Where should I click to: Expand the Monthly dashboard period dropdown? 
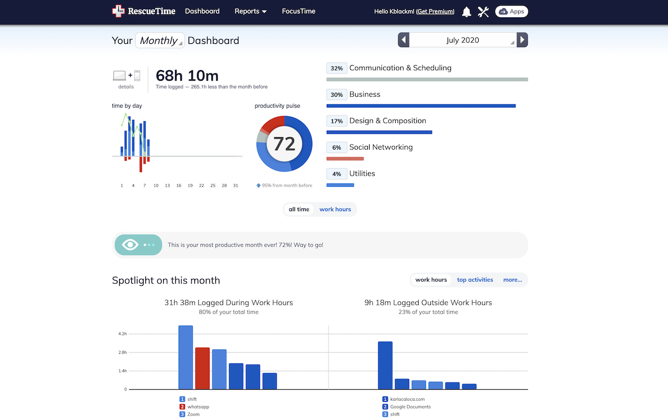160,41
